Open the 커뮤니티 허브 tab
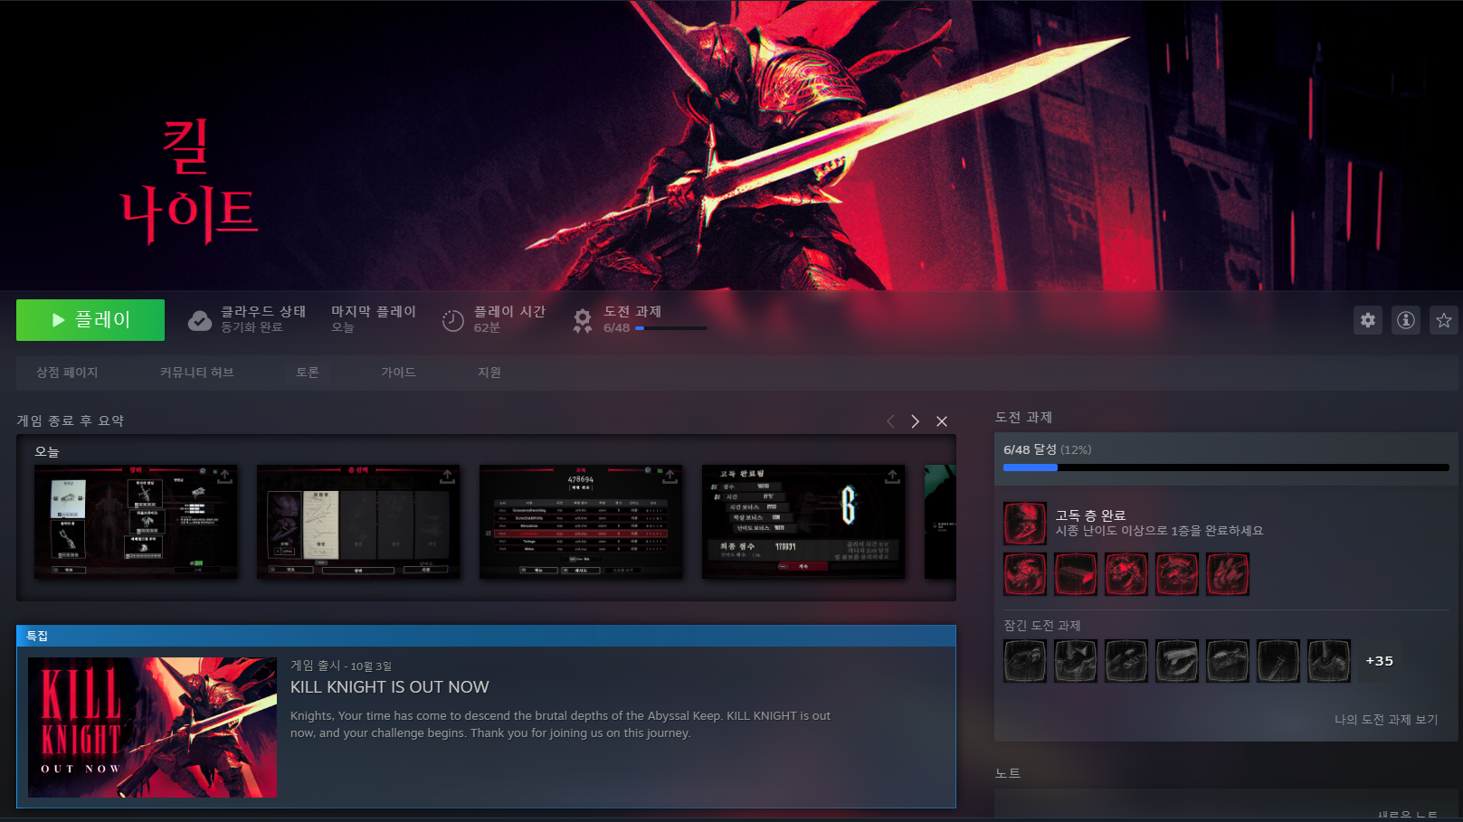 tap(196, 373)
